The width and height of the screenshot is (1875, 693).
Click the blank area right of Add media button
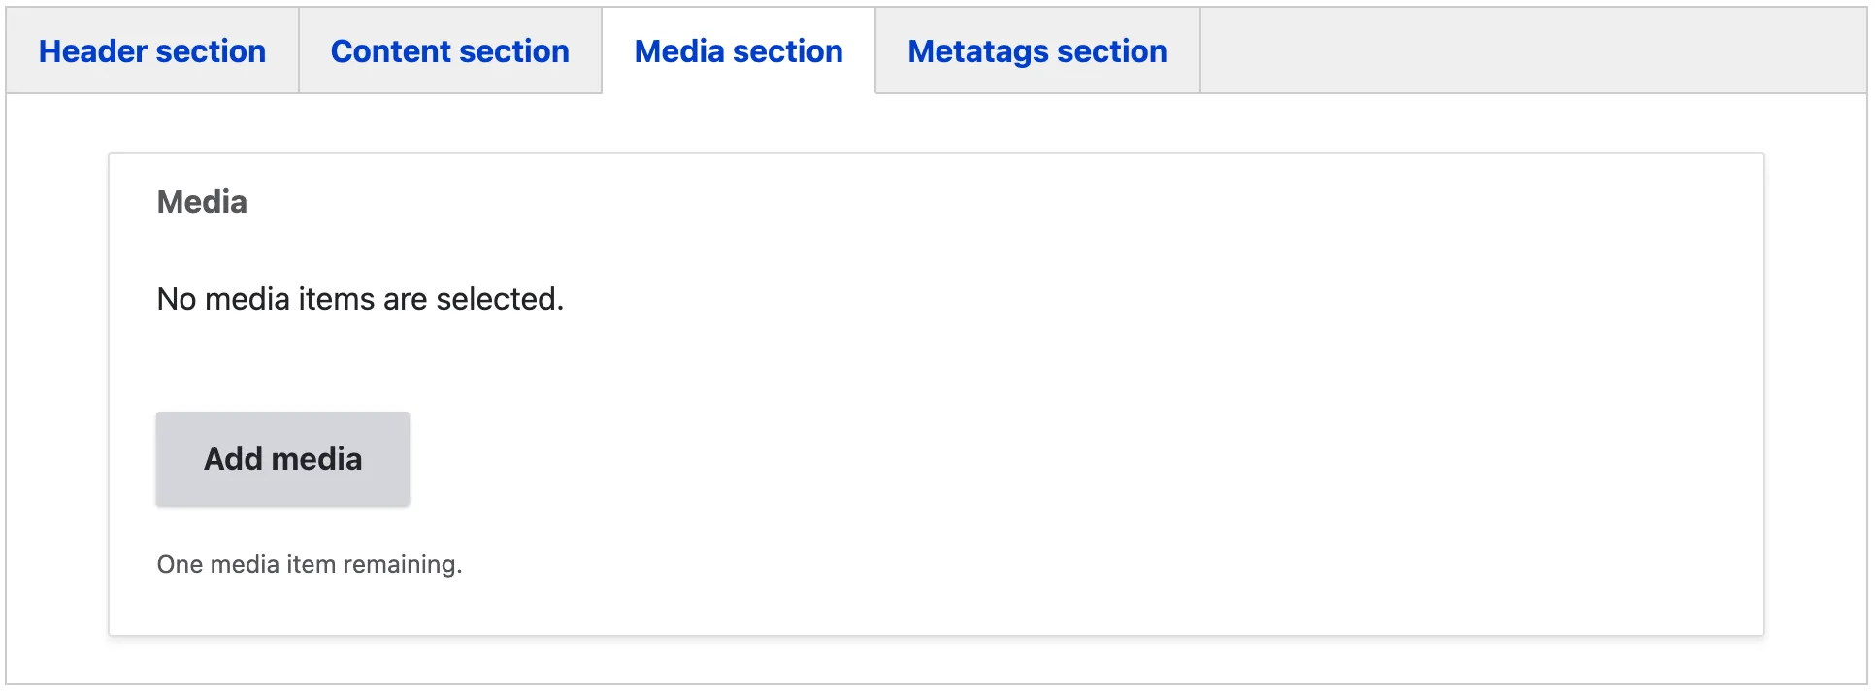(x=873, y=459)
